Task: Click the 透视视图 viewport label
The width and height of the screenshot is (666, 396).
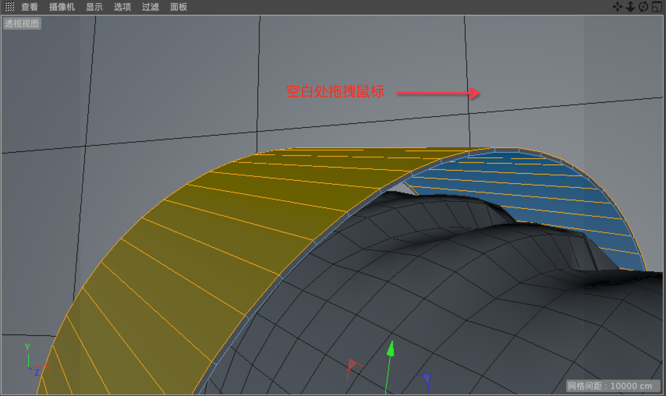Action: click(22, 24)
